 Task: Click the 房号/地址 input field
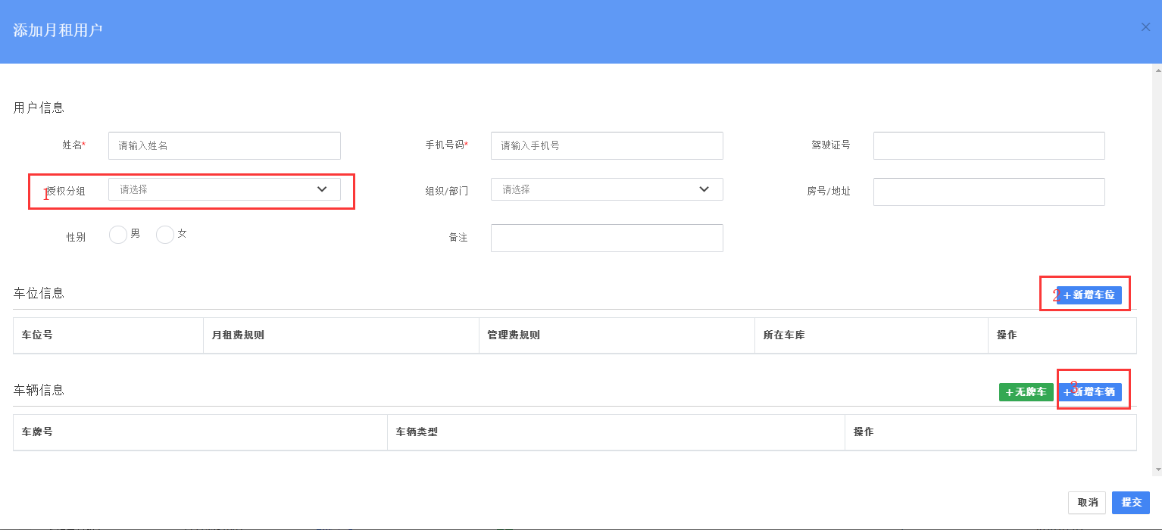(x=989, y=192)
